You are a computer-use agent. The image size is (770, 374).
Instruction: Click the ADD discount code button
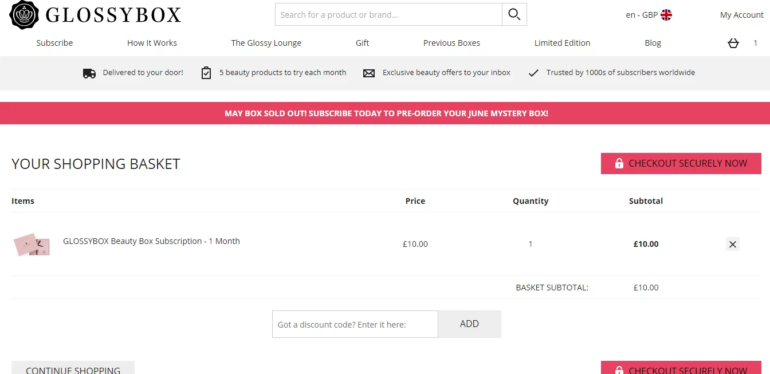pos(469,324)
